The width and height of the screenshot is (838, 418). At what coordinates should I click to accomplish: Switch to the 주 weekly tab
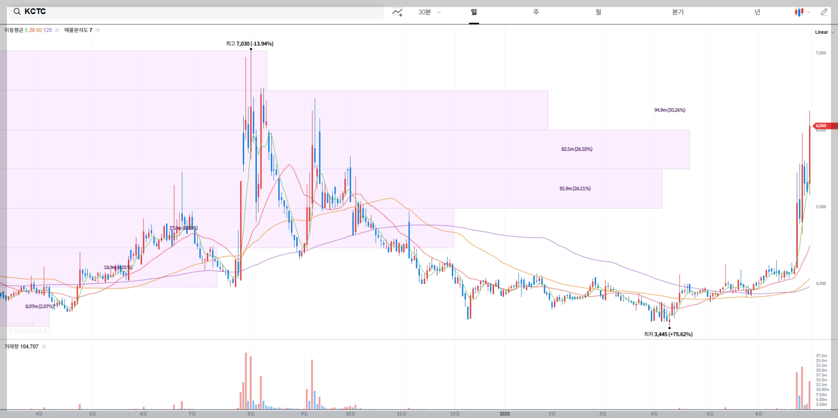[x=536, y=12]
